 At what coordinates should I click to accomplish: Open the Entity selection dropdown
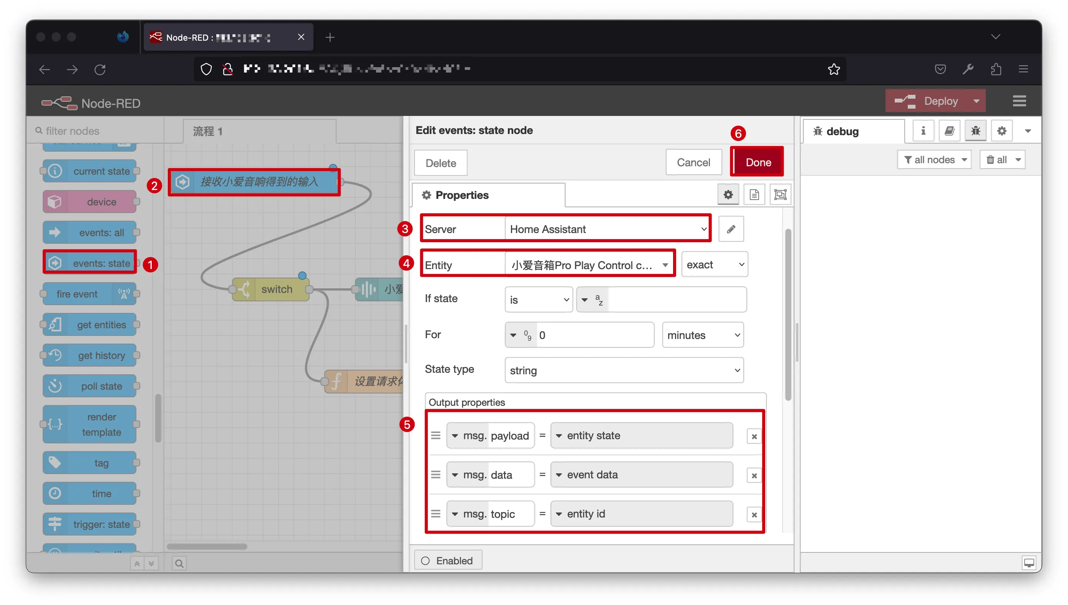click(589, 265)
